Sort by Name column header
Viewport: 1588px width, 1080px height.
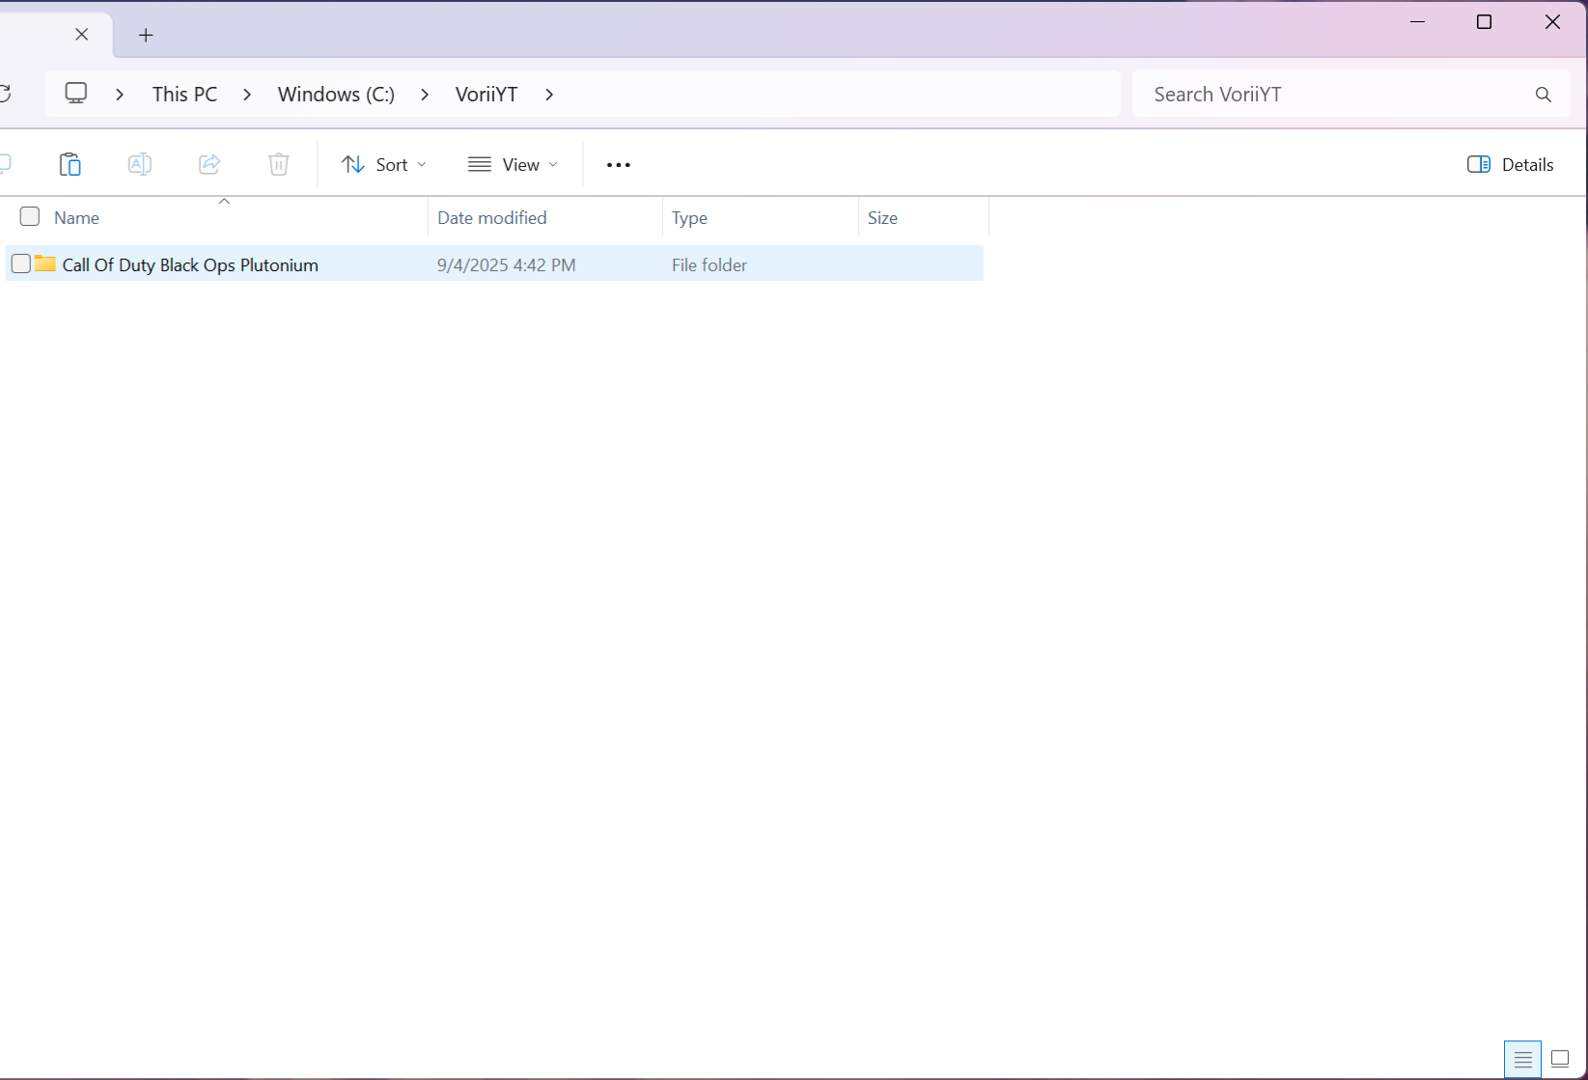76,218
